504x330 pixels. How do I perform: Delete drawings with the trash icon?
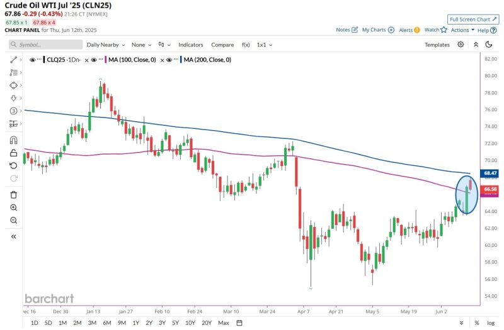(x=13, y=194)
